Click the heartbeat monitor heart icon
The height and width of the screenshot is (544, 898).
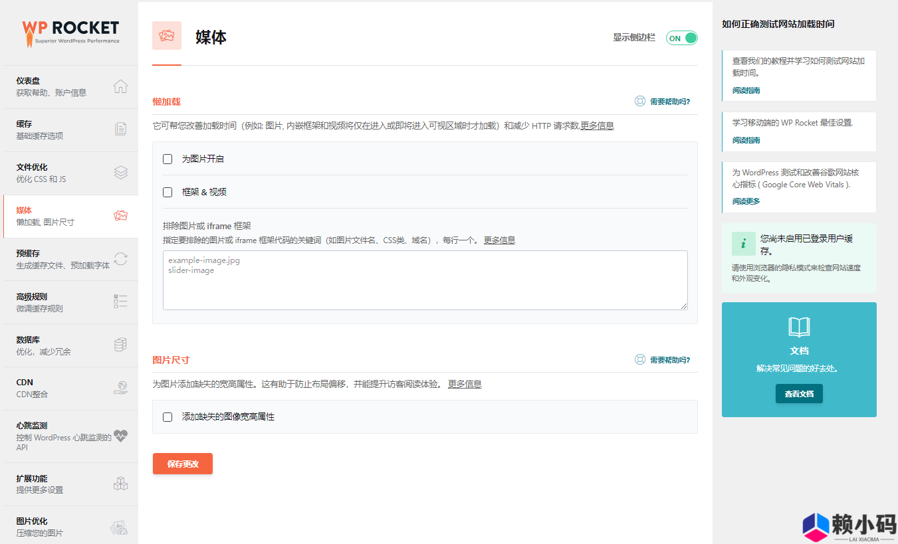[120, 436]
